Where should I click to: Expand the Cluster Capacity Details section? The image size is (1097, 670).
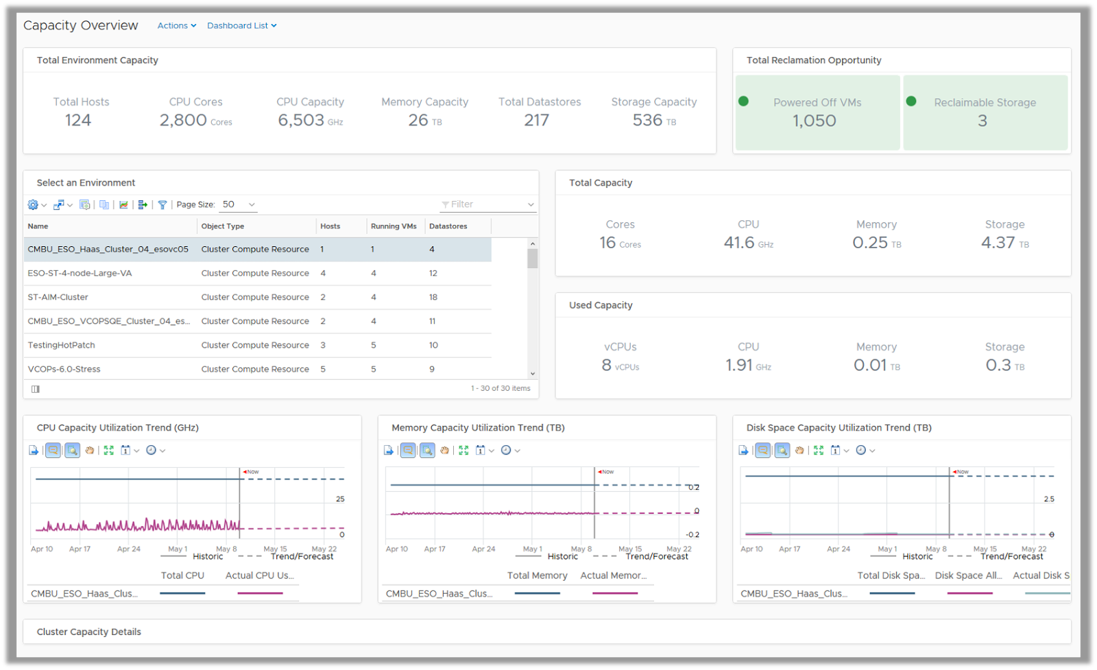[x=88, y=631]
